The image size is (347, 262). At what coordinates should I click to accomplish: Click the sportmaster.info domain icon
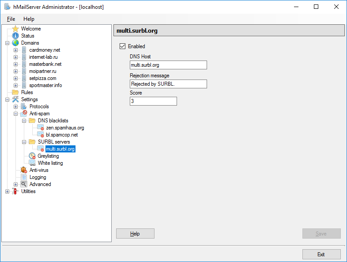coord(24,85)
